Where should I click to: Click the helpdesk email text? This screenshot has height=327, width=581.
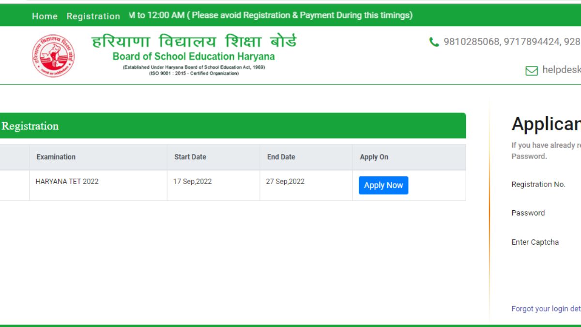coord(562,70)
